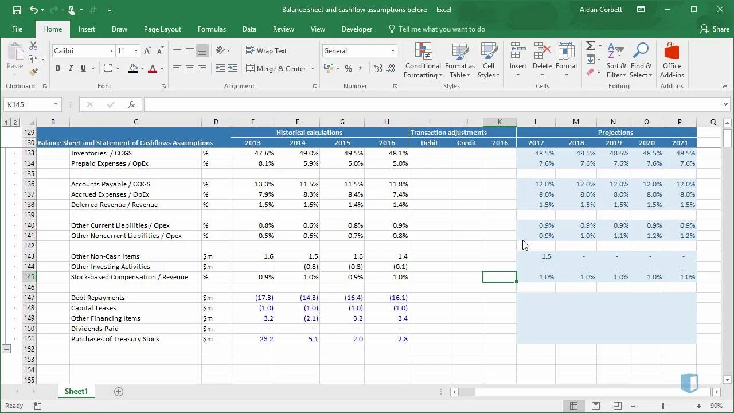Screen dimensions: 734x413
Task: Open the Page Layout tab
Action: pos(162,29)
